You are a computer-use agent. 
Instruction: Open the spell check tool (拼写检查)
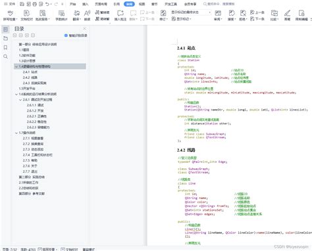click(10, 15)
